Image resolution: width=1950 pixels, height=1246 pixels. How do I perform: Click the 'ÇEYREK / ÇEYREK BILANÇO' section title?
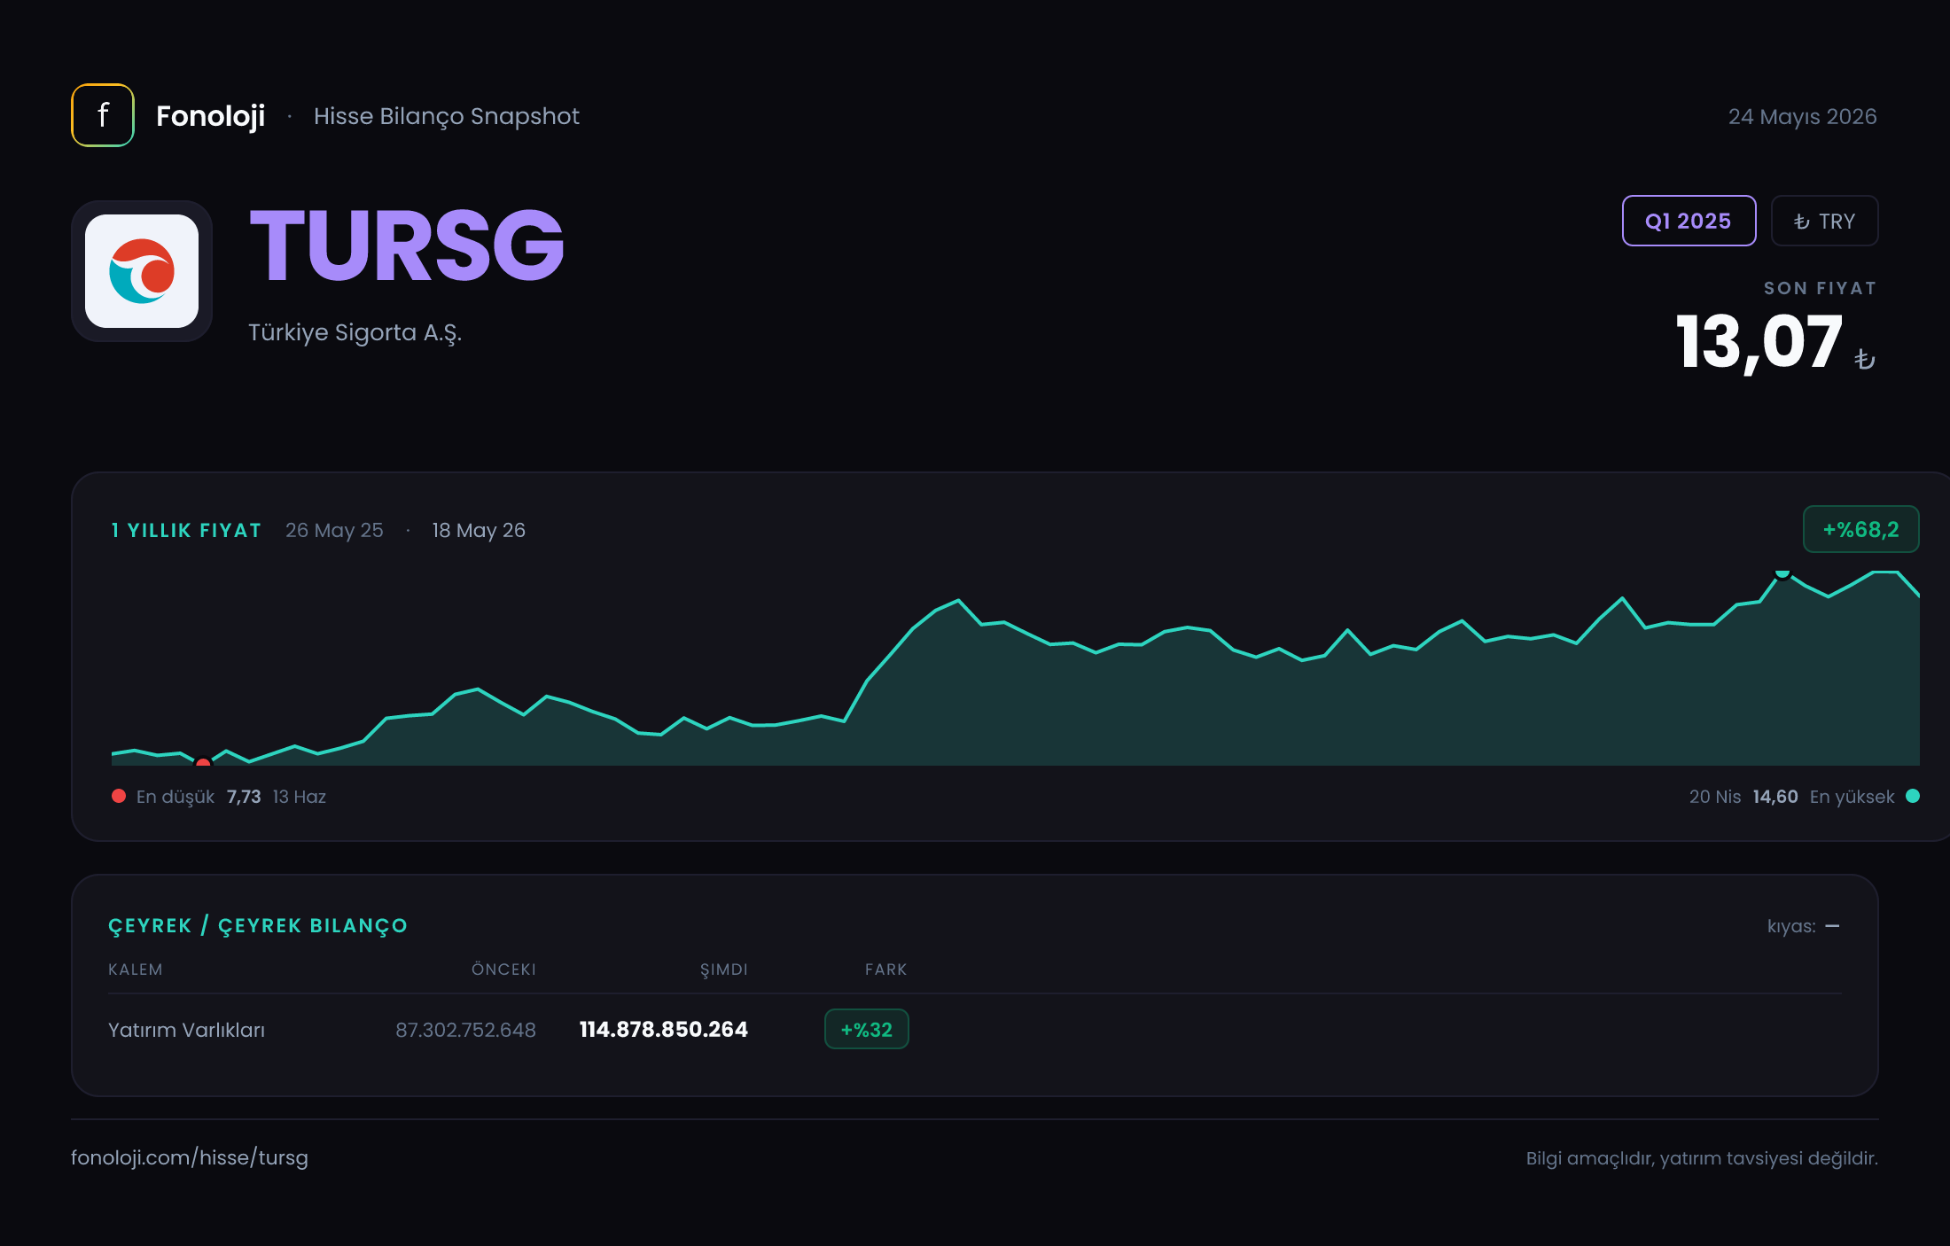(x=258, y=925)
